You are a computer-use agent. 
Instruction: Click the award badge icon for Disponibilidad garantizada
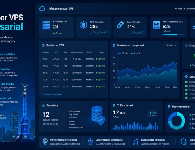click(x=90, y=141)
